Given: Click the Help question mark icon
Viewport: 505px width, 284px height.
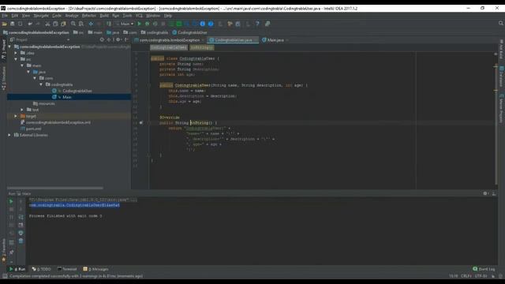Looking at the screenshot, I should [257, 24].
